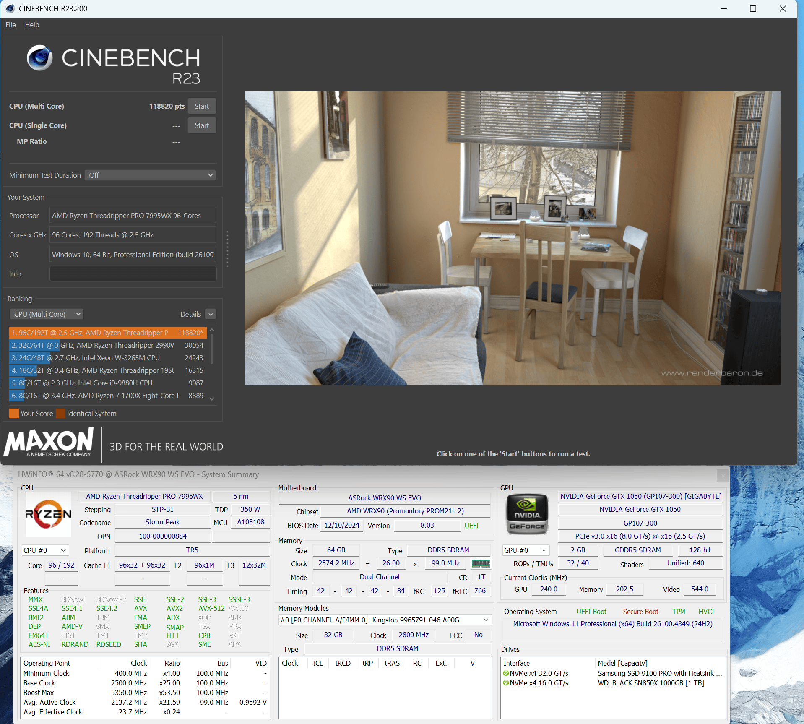Open the Minimum Test Duration dropdown

tap(150, 175)
